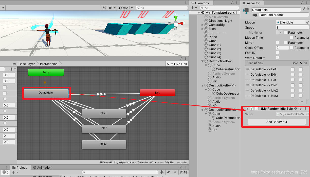The height and width of the screenshot is (177, 310).
Task: Open the Hierarchy panel options menu
Action: pyautogui.click(x=237, y=3)
